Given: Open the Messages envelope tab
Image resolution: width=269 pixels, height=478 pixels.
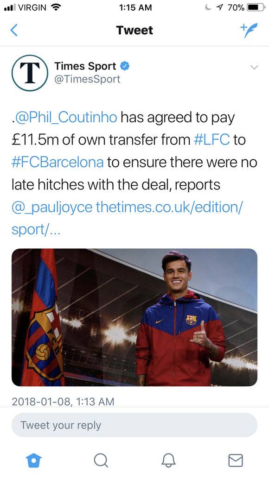Looking at the screenshot, I should pos(236,460).
